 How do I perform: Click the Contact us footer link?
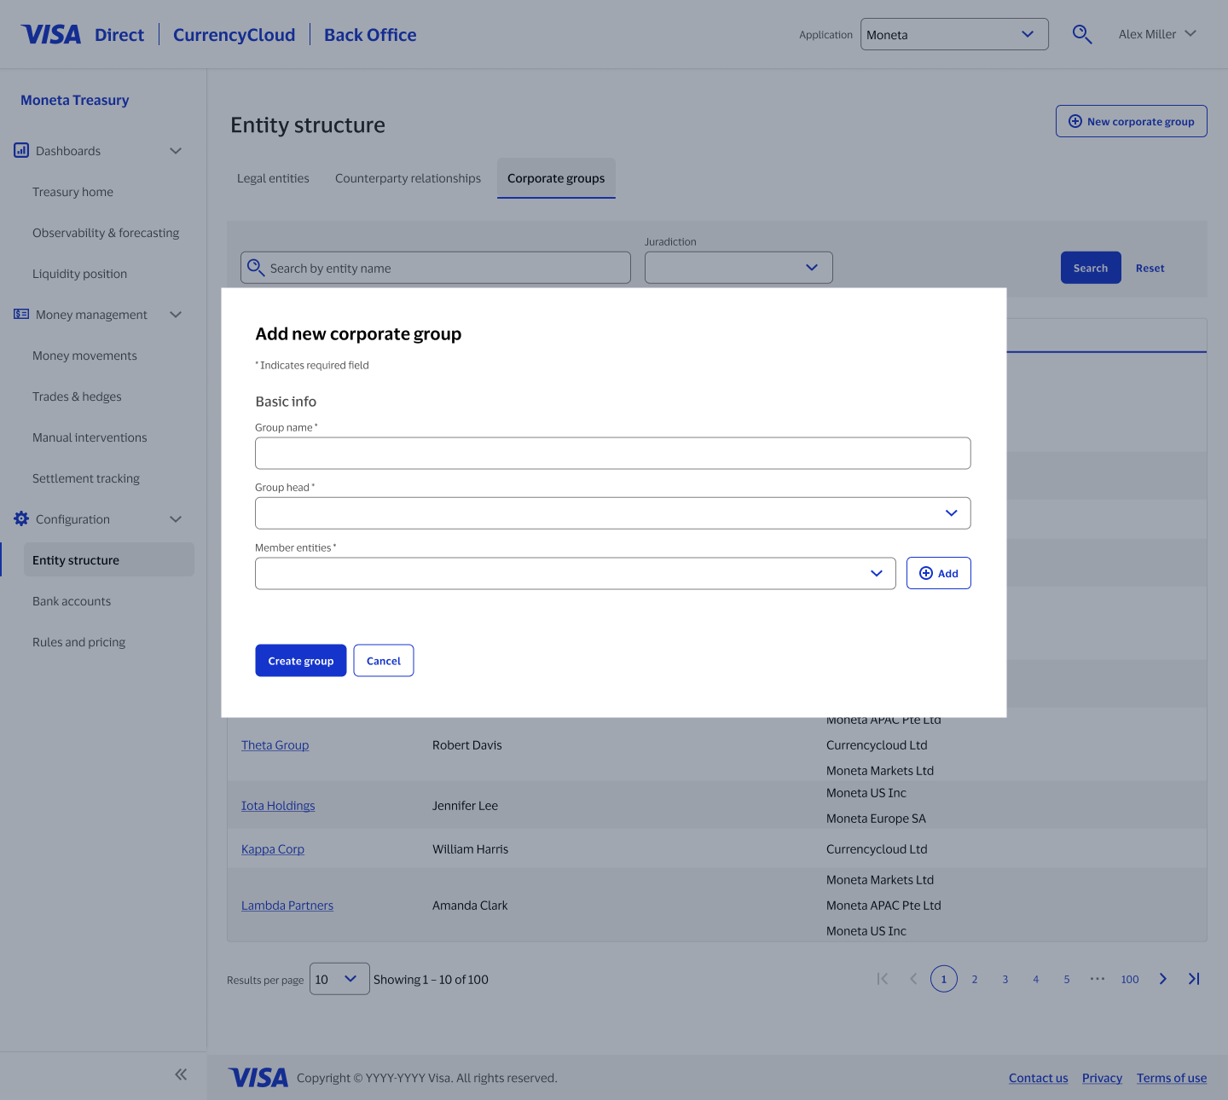1038,1078
